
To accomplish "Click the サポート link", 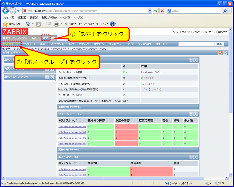I will click(186, 32).
